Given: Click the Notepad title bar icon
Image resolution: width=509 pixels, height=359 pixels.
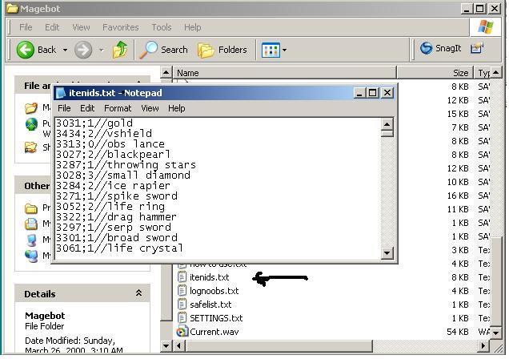Looking at the screenshot, I should click(x=60, y=93).
